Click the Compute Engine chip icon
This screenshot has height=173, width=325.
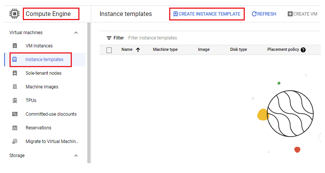pos(14,14)
